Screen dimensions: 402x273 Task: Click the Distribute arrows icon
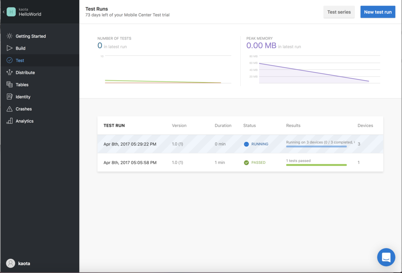[x=9, y=72]
